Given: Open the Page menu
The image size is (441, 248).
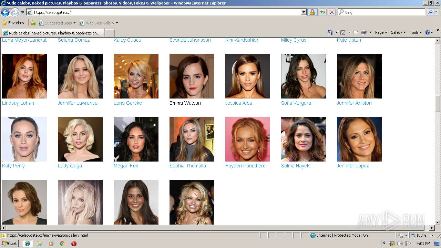Looking at the screenshot, I should click(381, 32).
